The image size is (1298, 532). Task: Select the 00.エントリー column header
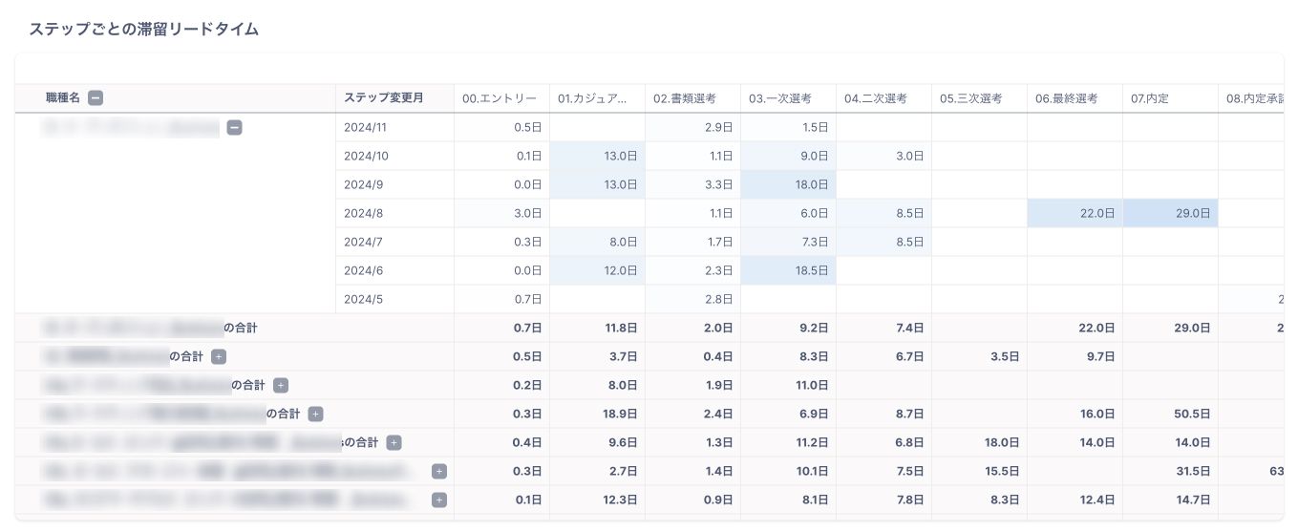500,98
